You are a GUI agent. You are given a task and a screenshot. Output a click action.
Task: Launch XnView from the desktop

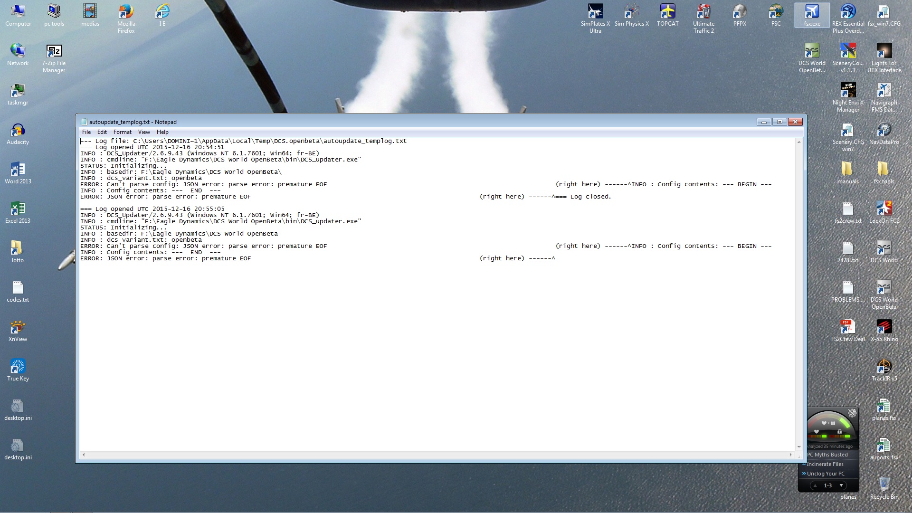click(18, 331)
